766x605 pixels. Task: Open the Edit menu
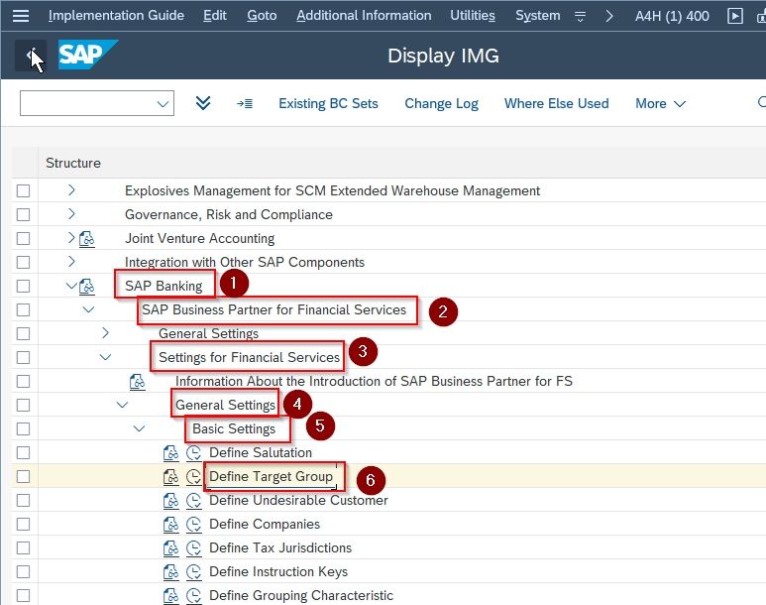(x=215, y=16)
